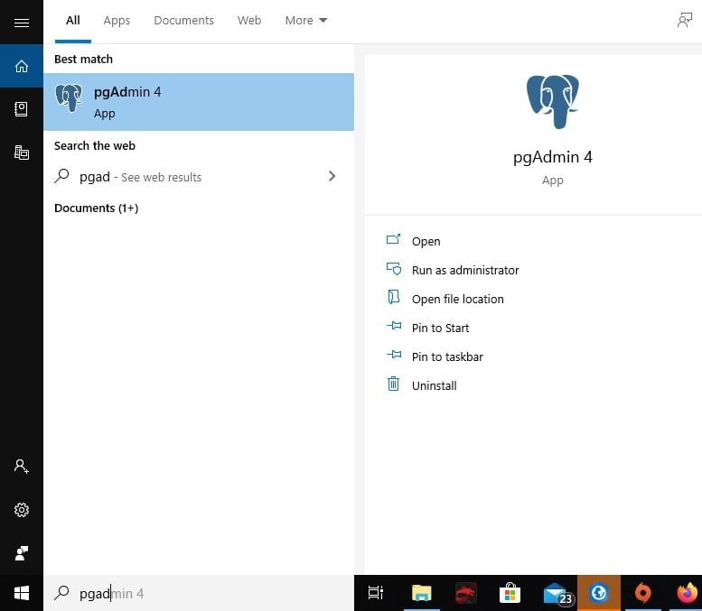
Task: Open the Mail app with 23 badge
Action: point(557,594)
